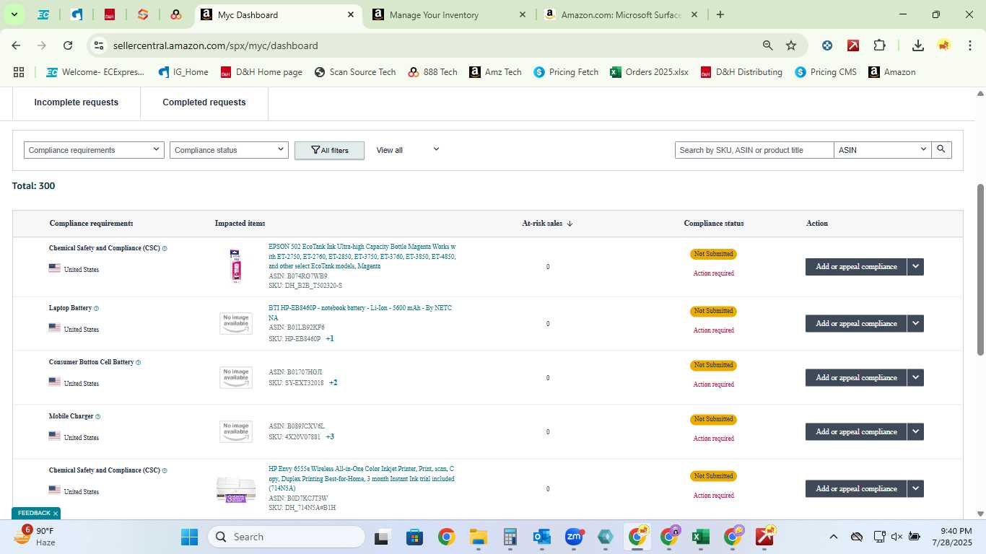
Task: Click the address bar URL
Action: (215, 45)
